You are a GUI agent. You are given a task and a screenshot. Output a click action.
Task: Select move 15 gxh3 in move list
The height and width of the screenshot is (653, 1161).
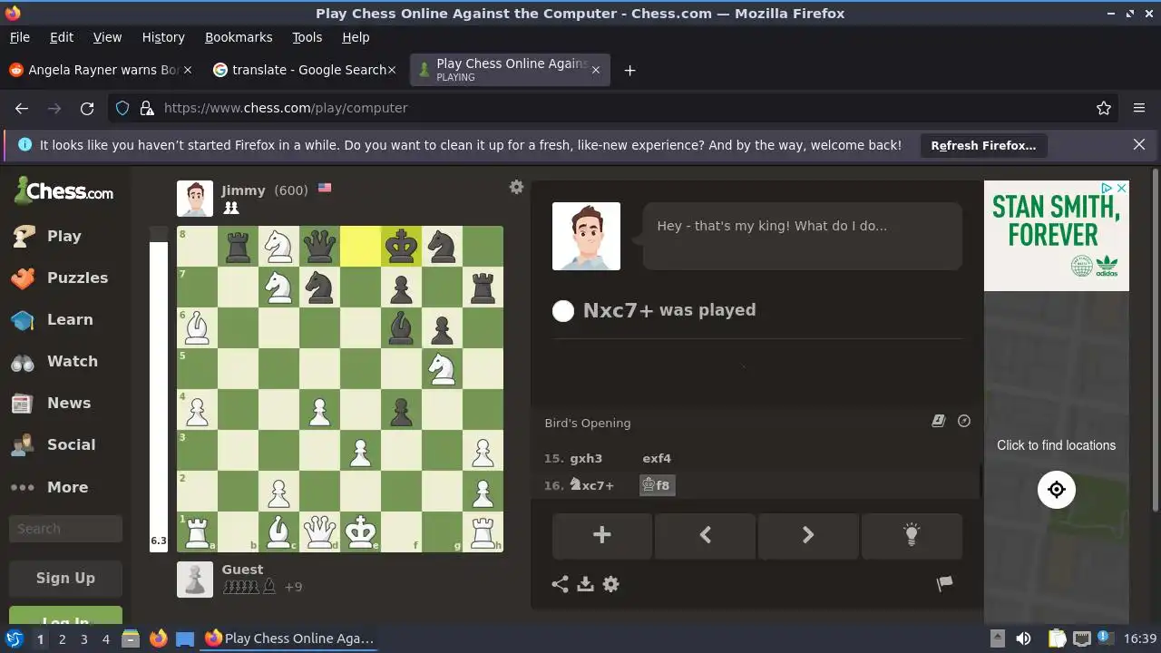point(586,458)
